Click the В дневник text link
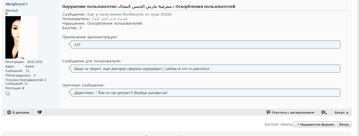 [21, 112]
